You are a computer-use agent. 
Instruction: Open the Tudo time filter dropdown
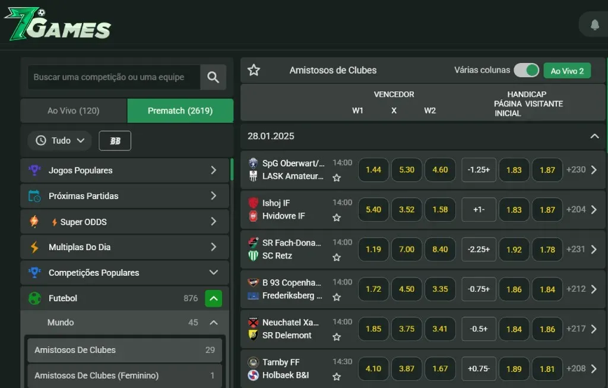[59, 141]
